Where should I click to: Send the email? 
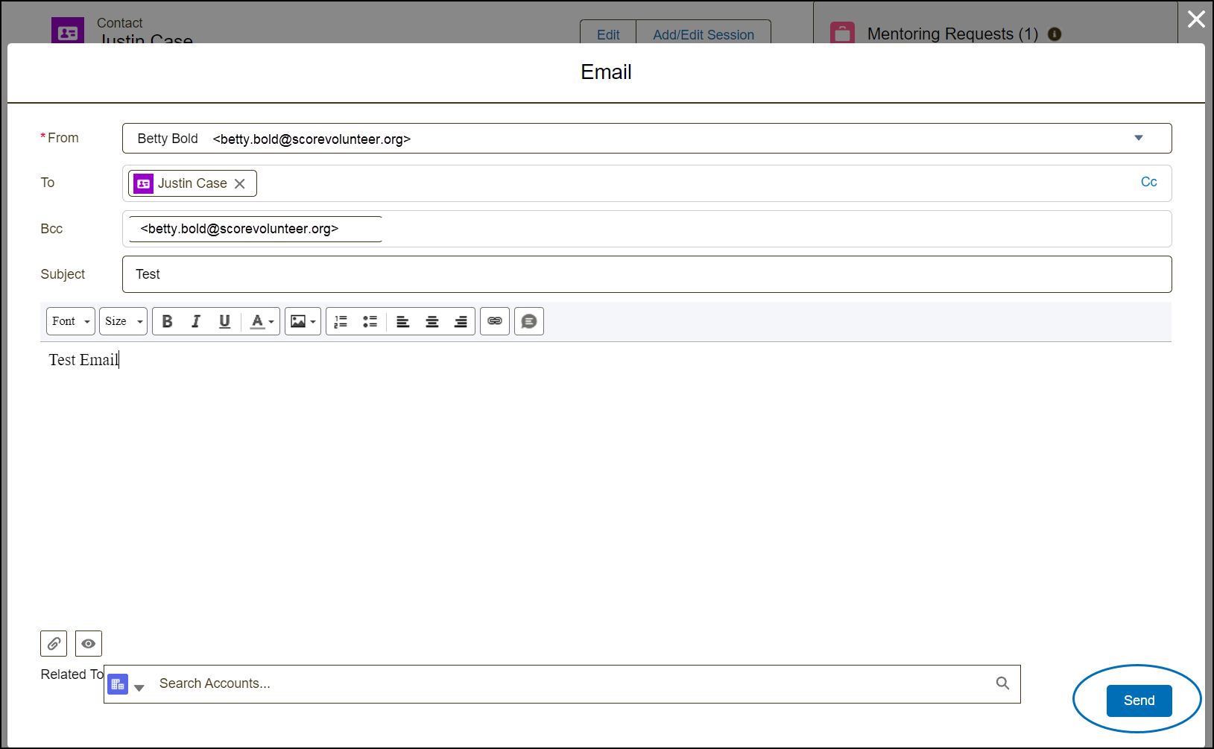coord(1139,701)
